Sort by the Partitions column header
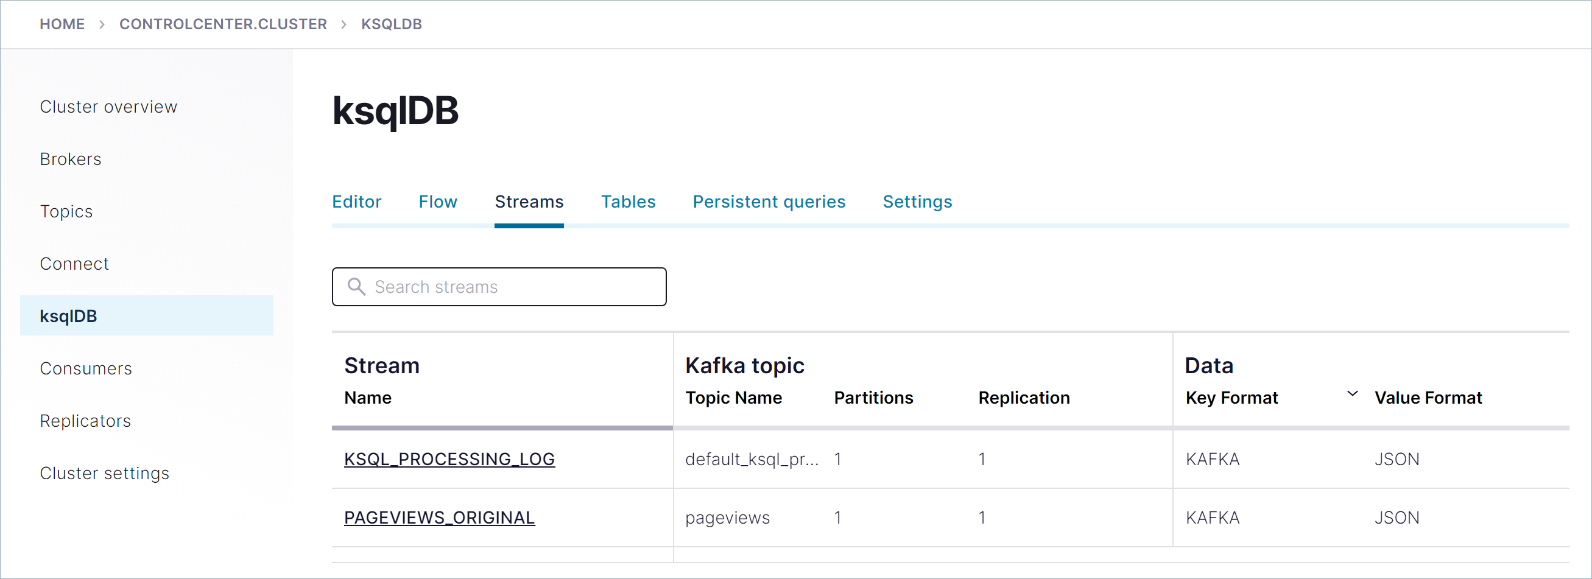This screenshot has width=1592, height=579. tap(873, 398)
